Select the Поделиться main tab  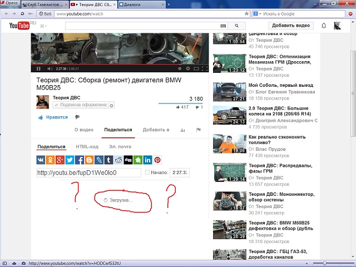tap(118, 130)
